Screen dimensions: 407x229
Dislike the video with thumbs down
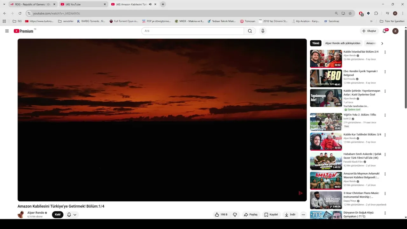pos(235,215)
